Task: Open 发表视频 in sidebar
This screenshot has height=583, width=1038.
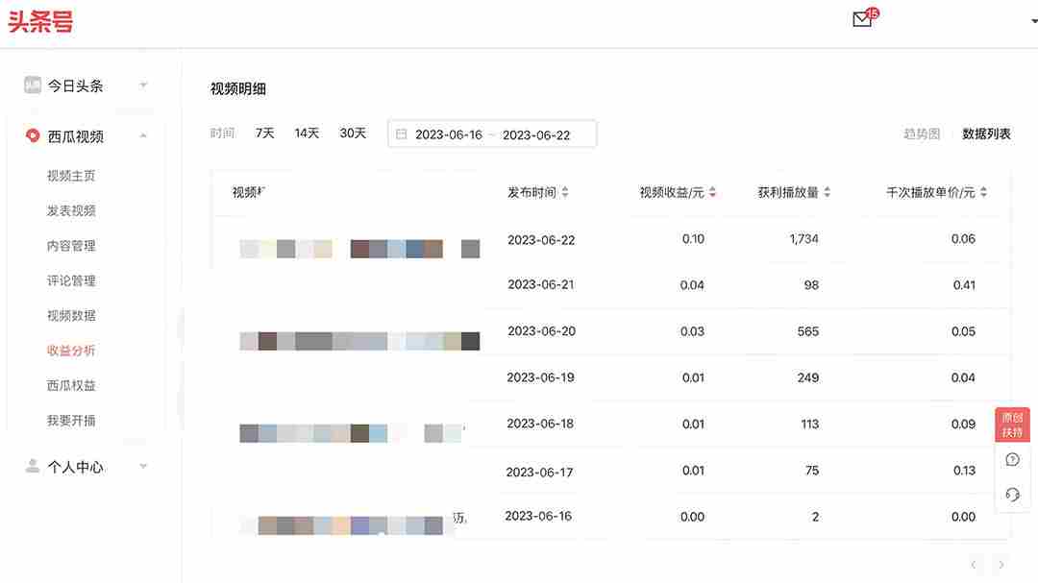Action: pos(71,211)
